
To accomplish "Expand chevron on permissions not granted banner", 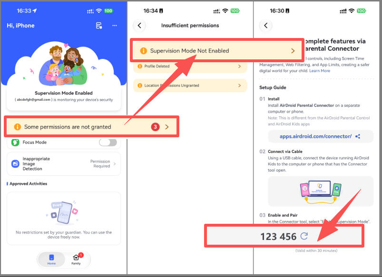I will [167, 127].
